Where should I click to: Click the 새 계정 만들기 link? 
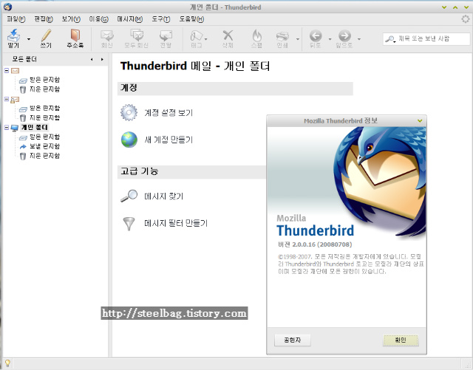[169, 140]
